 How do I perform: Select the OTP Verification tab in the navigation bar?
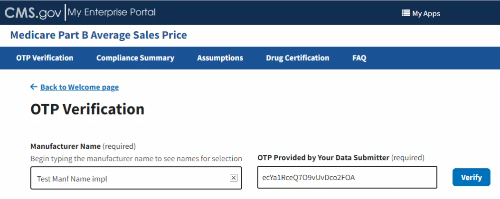(x=45, y=58)
